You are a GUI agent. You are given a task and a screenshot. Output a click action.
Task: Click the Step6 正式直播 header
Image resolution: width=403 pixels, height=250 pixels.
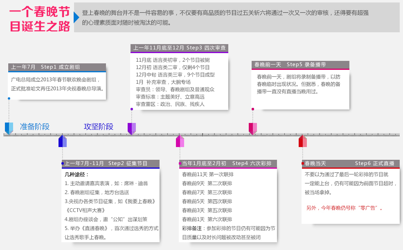click(x=350, y=163)
